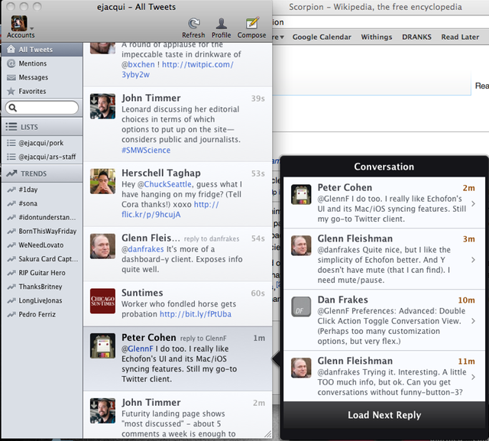Click the #SMWScience hashtag
Screen dimensions: 489x441
[146, 151]
